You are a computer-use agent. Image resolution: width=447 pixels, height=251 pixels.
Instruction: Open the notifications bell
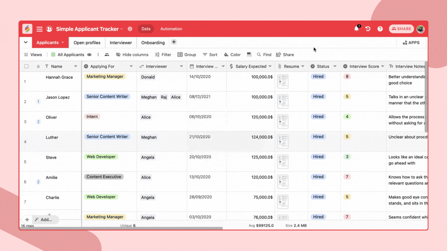click(x=356, y=29)
